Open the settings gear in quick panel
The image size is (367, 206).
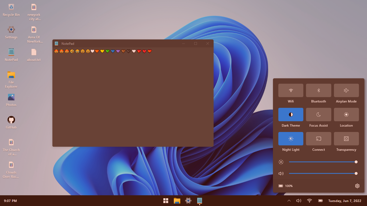(357, 186)
